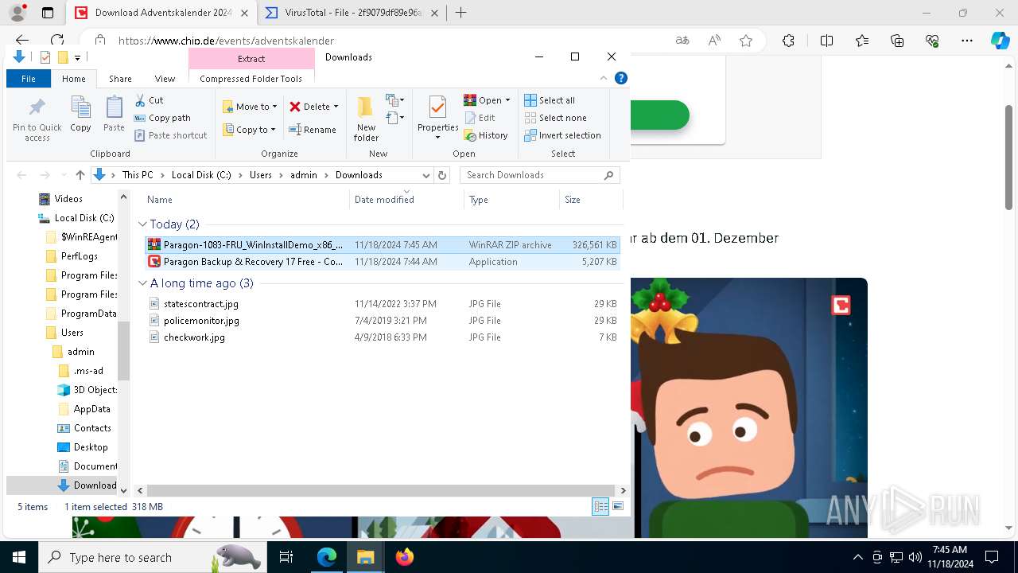
Task: Select Desktop in navigation tree
Action: coord(84,447)
